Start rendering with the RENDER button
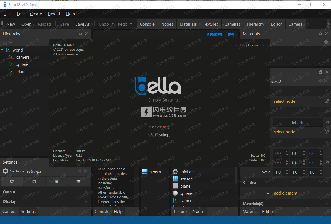Screen dimensions: 331x224 coord(215,35)
